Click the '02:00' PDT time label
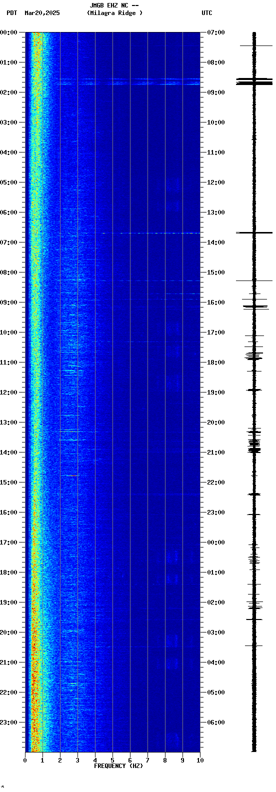Image resolution: width=276 pixels, height=792 pixels. click(x=8, y=92)
